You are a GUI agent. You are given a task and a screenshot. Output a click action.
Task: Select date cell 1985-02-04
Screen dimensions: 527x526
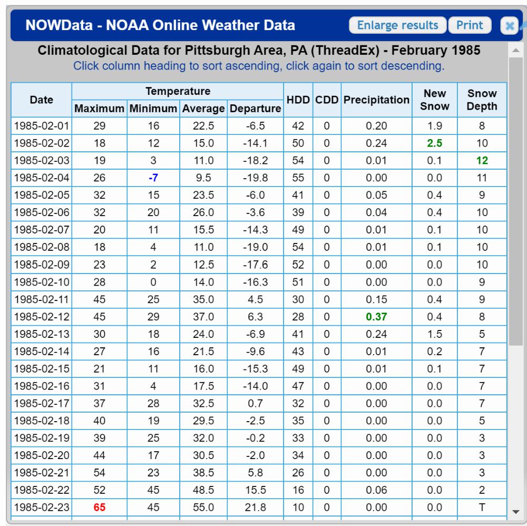pos(41,178)
